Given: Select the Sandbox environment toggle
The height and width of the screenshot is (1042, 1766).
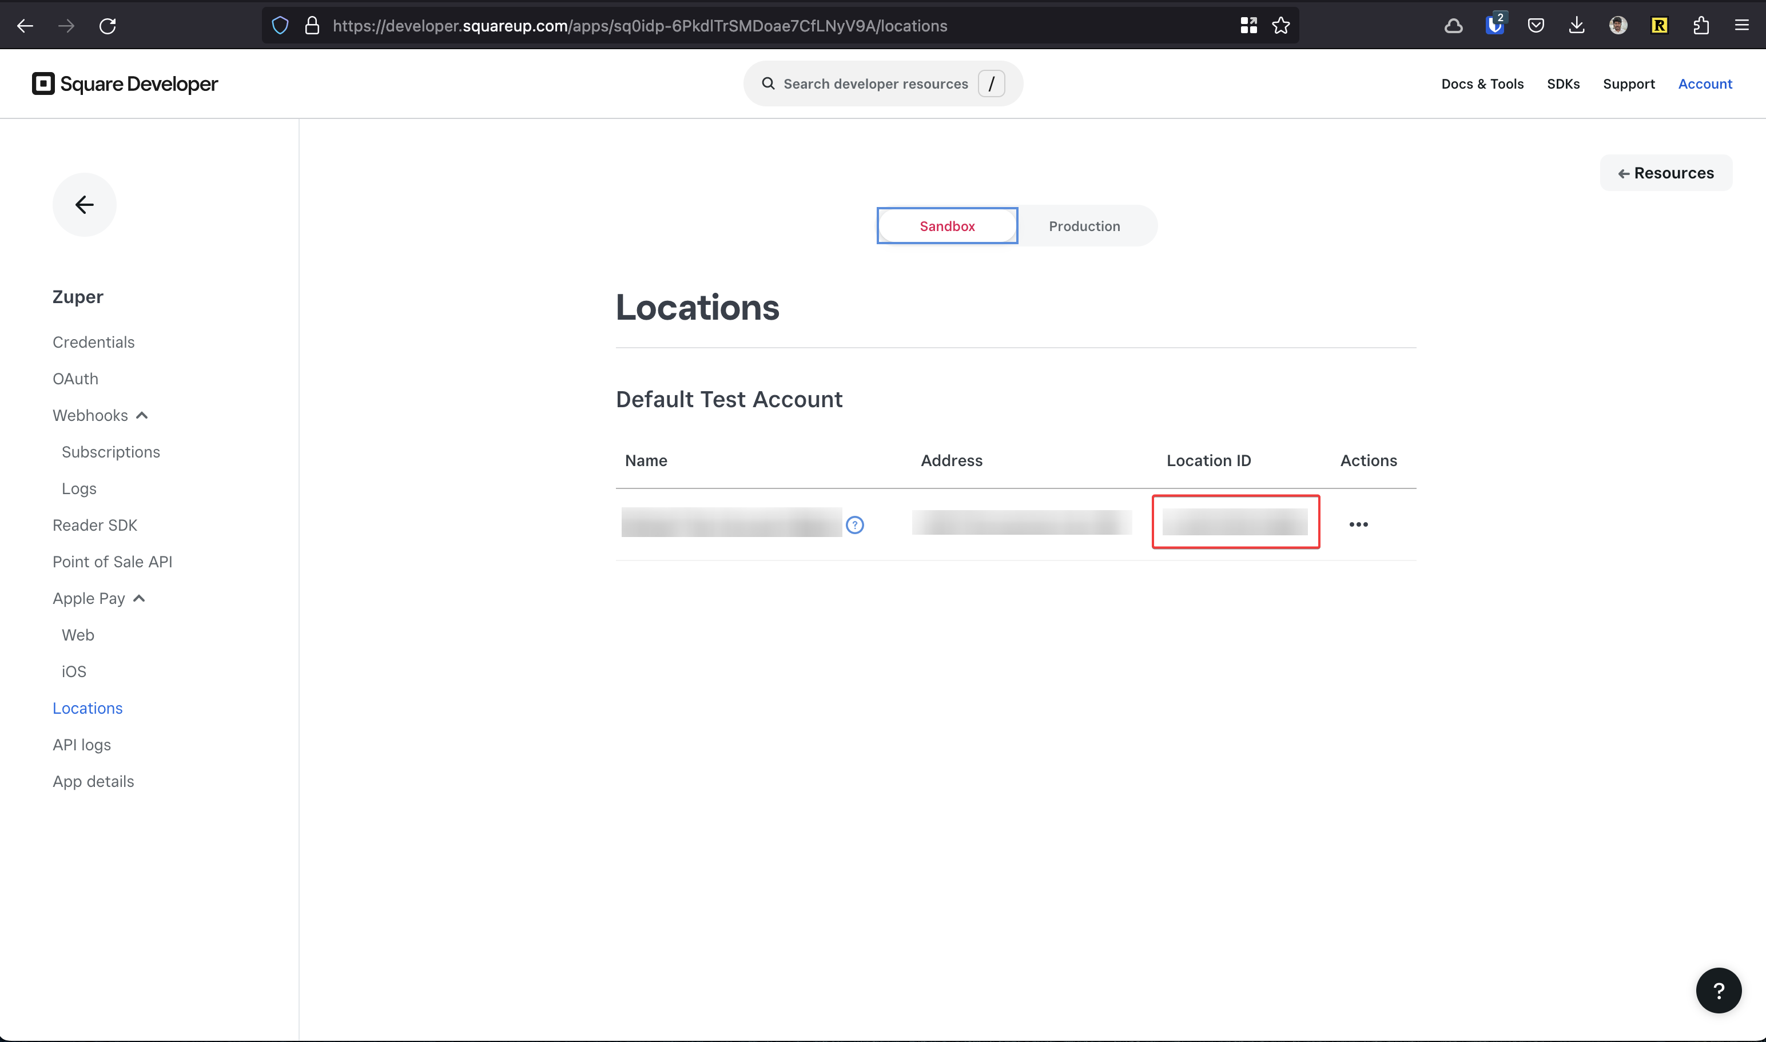Looking at the screenshot, I should 946,226.
